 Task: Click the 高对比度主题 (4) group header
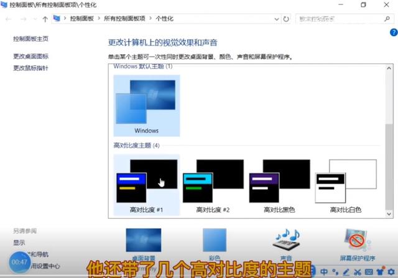(x=137, y=146)
